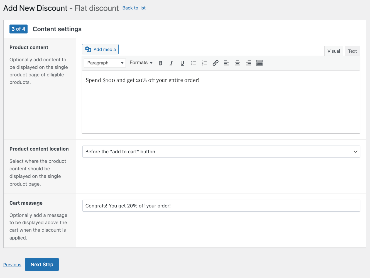
Task: Switch to the Text editor tab
Action: pos(352,51)
